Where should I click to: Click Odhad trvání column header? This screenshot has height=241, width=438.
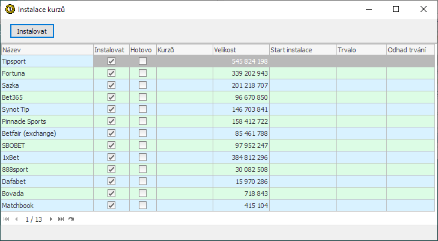click(410, 50)
